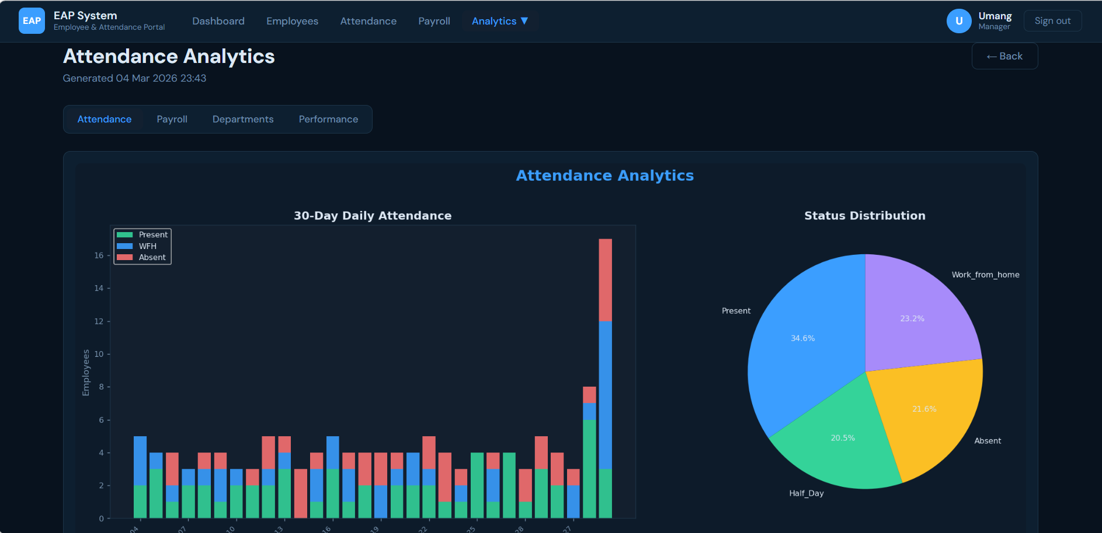Viewport: 1102px width, 533px height.
Task: Click the Sign out button
Action: [x=1052, y=20]
